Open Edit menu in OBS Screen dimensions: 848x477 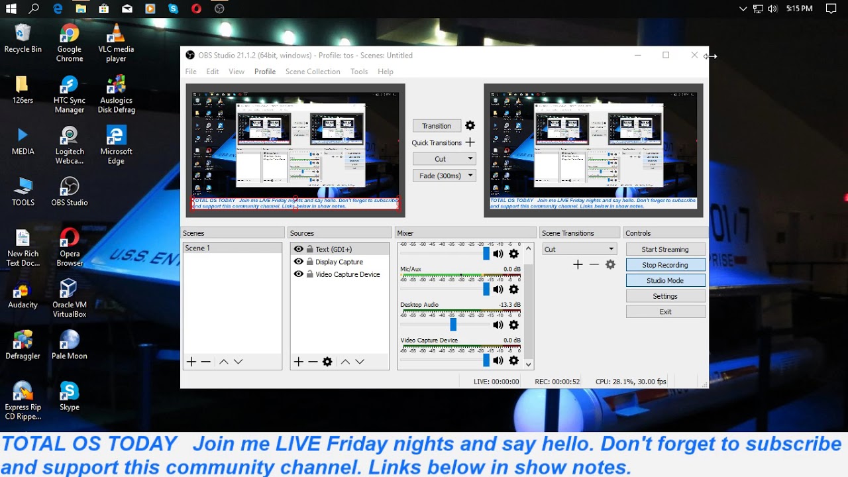click(x=213, y=72)
